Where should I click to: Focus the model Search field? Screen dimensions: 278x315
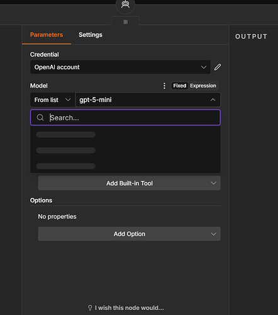pos(125,118)
